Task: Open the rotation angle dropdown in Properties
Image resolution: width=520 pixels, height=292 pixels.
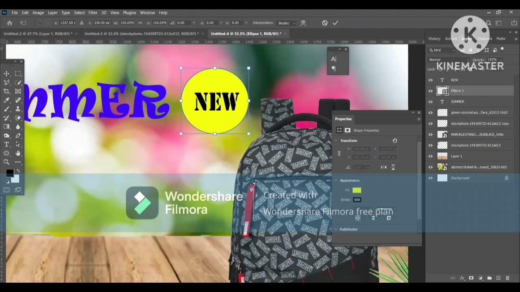Action: [368, 167]
